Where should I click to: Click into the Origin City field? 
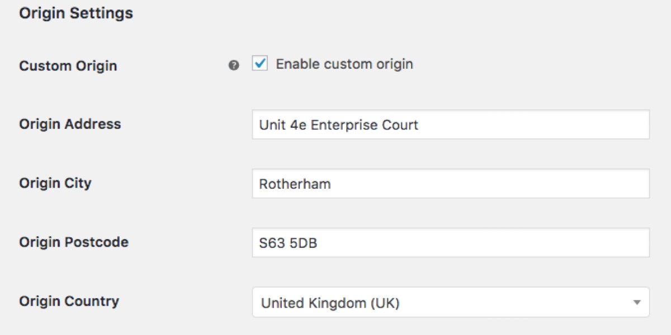point(451,184)
